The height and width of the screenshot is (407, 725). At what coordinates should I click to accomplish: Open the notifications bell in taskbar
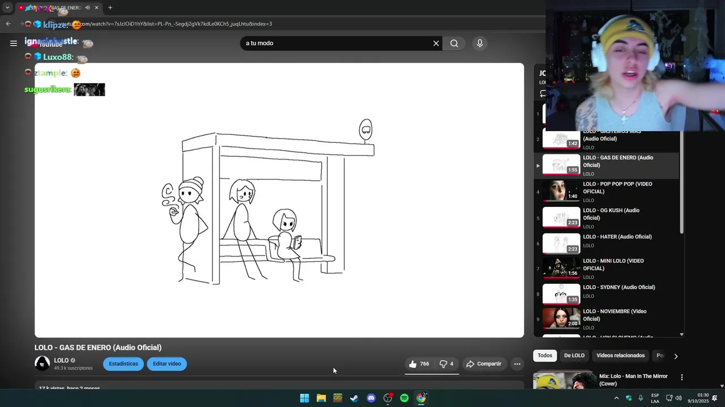pos(715,398)
